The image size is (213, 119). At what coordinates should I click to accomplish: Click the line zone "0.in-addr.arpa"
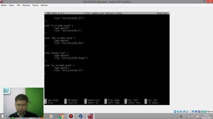point(59,26)
